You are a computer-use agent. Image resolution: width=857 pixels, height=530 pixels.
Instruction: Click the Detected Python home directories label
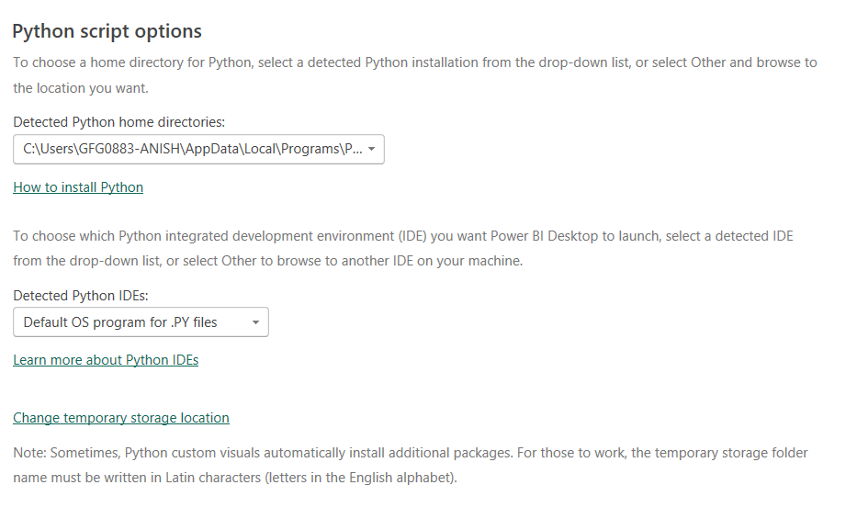point(118,121)
